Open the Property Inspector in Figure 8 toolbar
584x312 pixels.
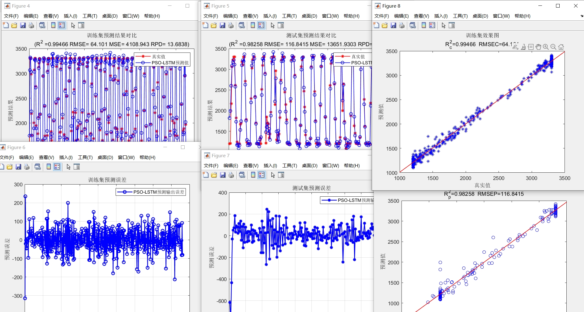coord(452,25)
